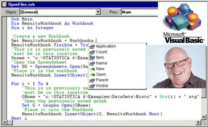Image resolution: width=208 pixels, height=127 pixels.
Task: Select Open method in the popup list
Action: (101, 74)
